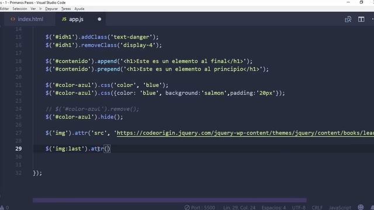Open the Ver menu
Viewport: 374px width, 210px height.
tap(33, 9)
